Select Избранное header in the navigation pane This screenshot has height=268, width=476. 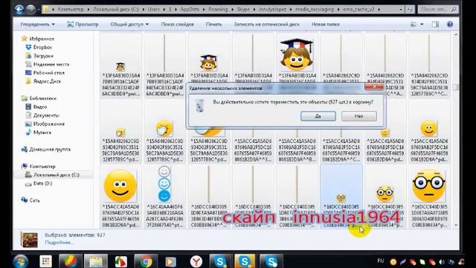pyautogui.click(x=42, y=39)
